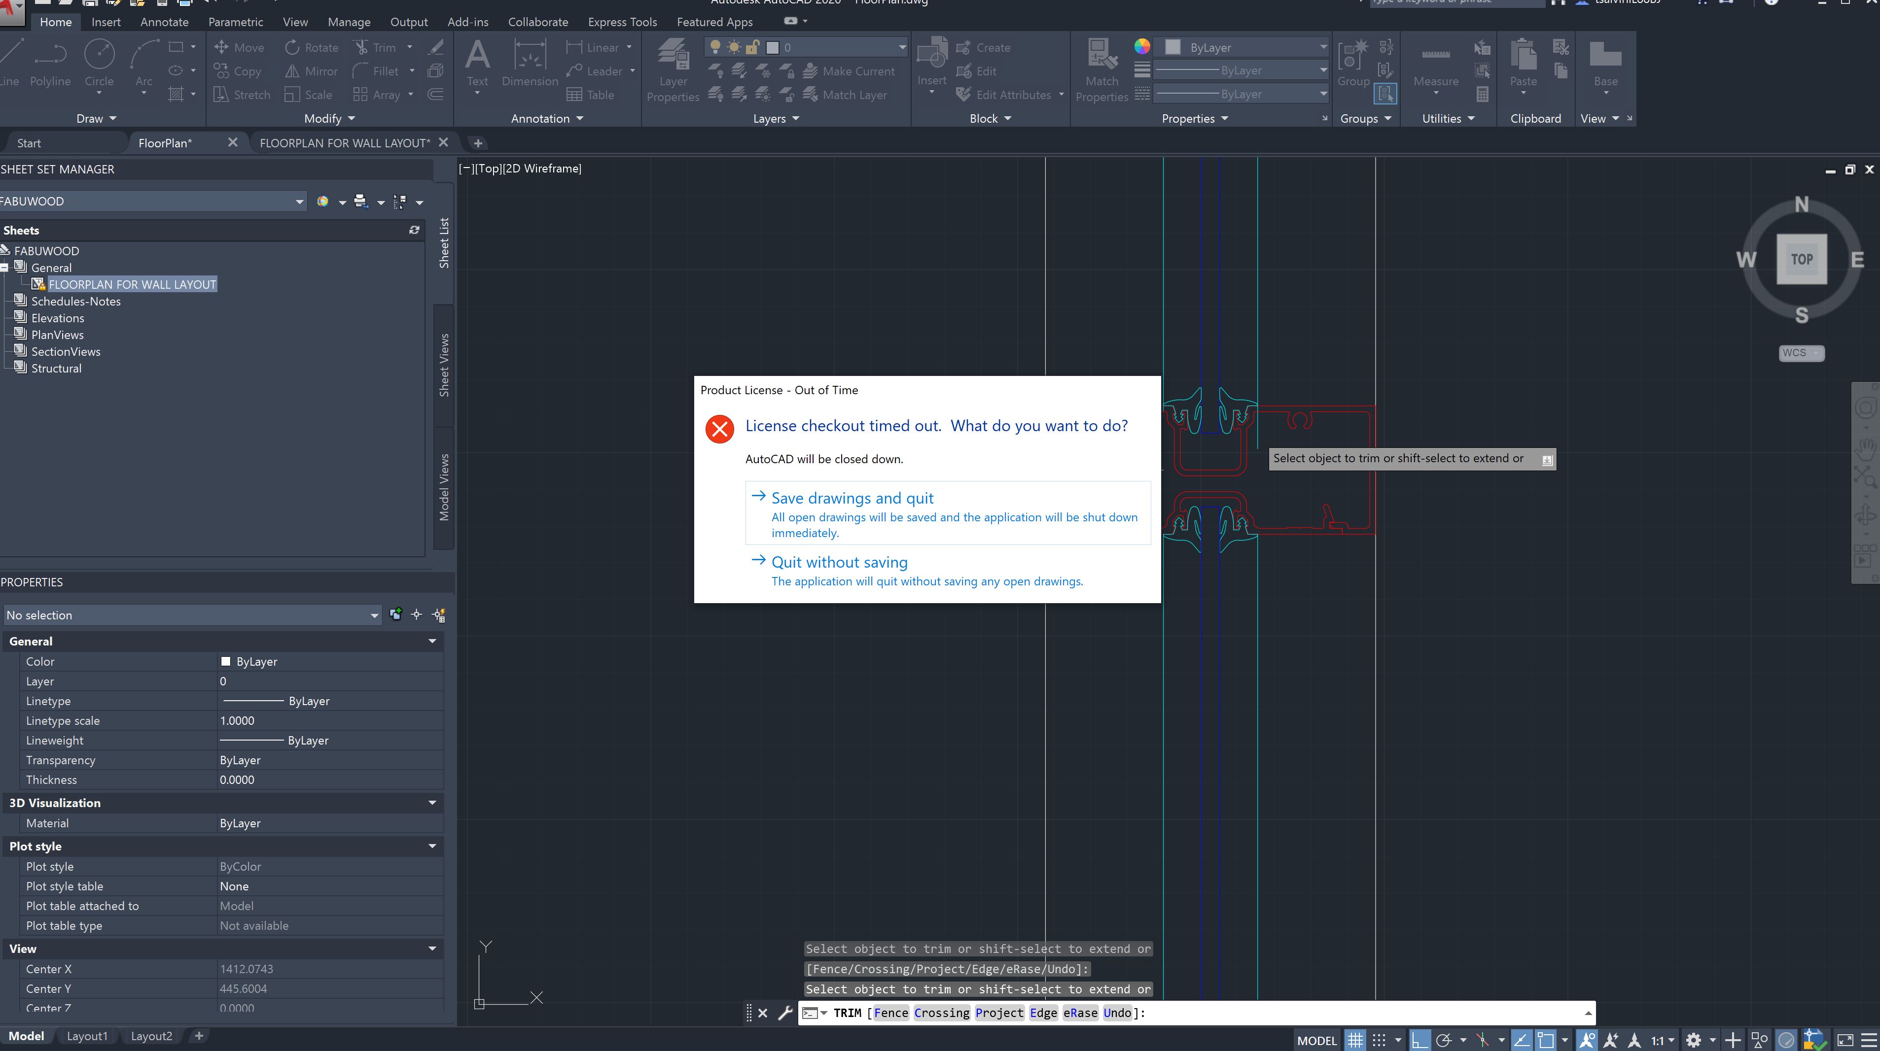Toggle object snap in status bar
This screenshot has height=1051, width=1880.
[x=1545, y=1040]
